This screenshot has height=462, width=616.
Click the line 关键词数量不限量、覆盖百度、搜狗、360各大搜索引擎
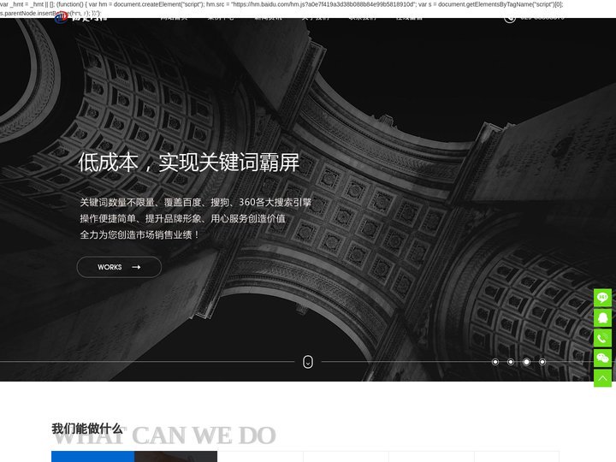(196, 202)
